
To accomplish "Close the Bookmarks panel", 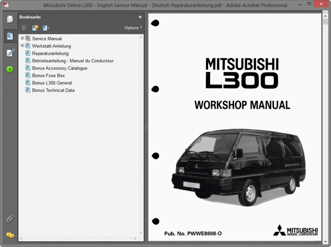I will (x=140, y=17).
